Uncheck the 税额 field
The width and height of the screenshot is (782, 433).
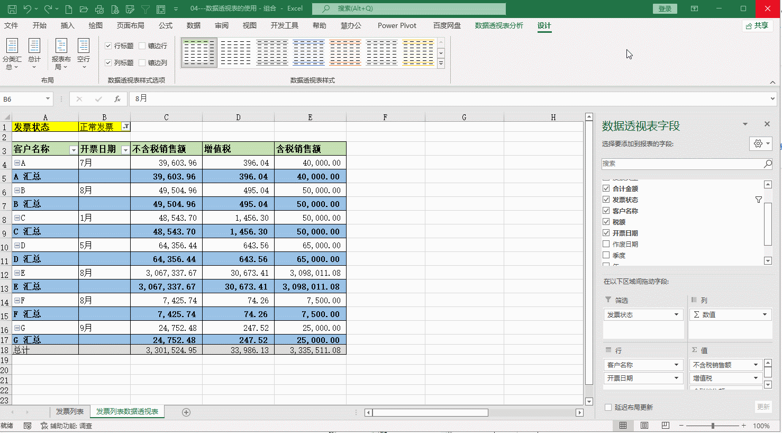606,222
